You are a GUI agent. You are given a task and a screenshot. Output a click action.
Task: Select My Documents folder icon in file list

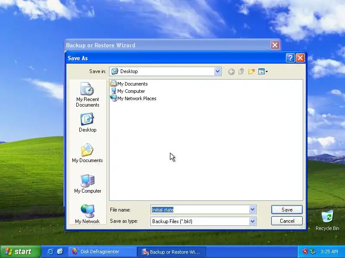tap(113, 83)
